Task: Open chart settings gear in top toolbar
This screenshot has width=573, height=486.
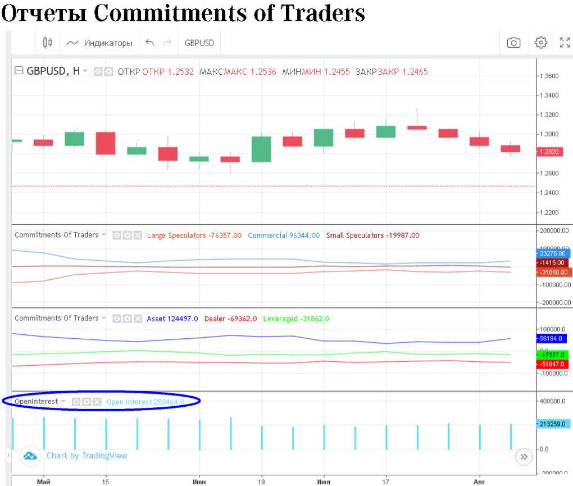Action: coord(540,43)
